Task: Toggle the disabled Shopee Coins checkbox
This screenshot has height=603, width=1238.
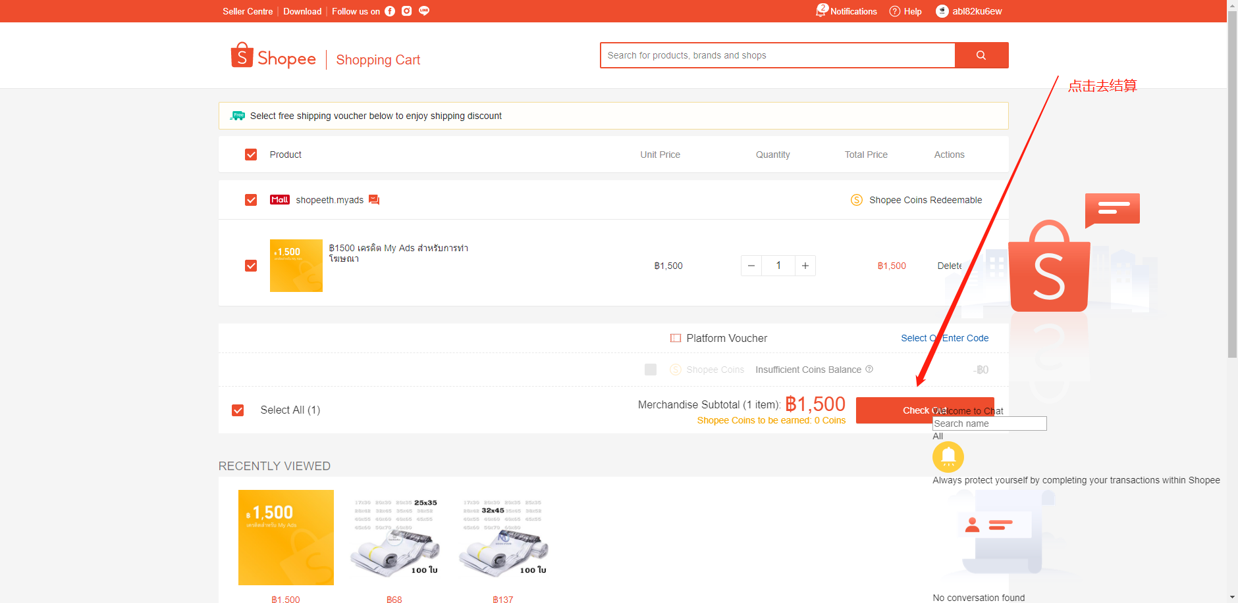Action: pyautogui.click(x=651, y=370)
